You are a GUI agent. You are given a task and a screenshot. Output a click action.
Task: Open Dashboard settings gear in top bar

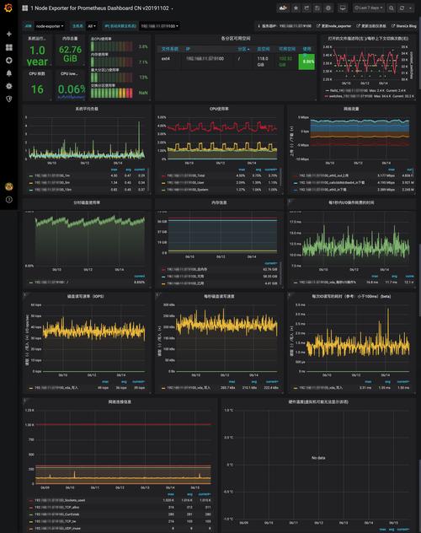click(328, 8)
